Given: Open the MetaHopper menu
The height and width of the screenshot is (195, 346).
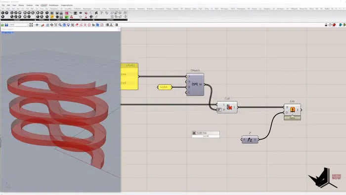Looking at the screenshot, I should (x=53, y=5).
